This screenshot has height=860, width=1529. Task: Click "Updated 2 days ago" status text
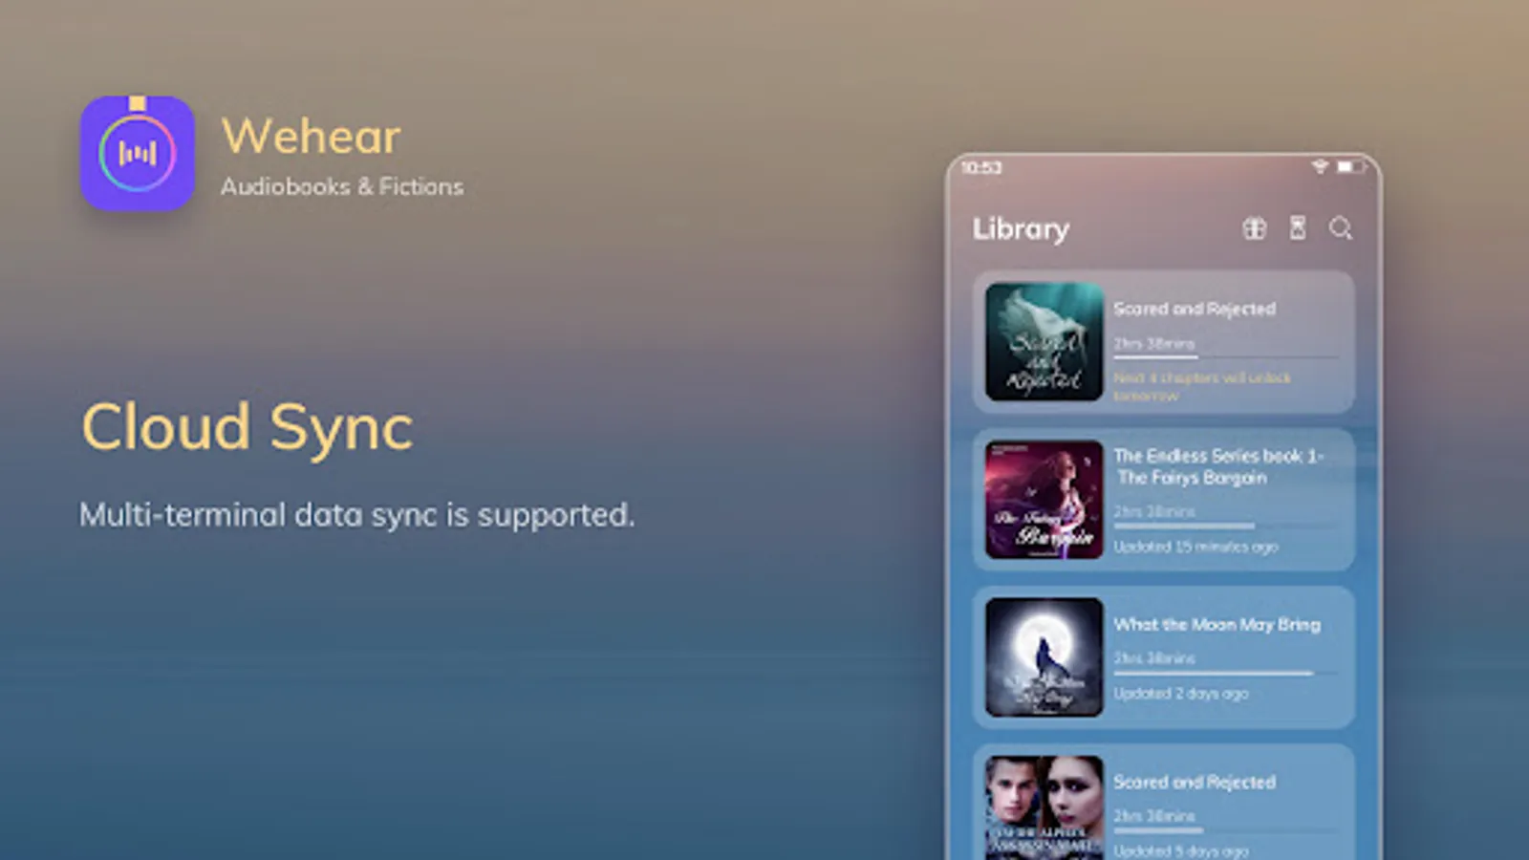click(x=1181, y=694)
